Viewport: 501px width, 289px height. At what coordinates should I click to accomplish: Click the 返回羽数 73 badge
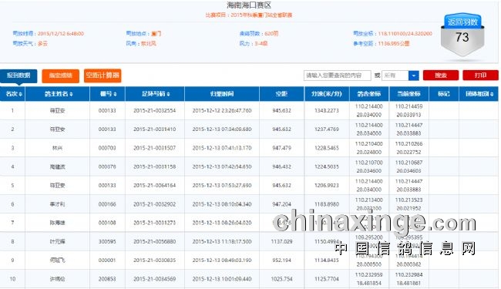point(462,35)
